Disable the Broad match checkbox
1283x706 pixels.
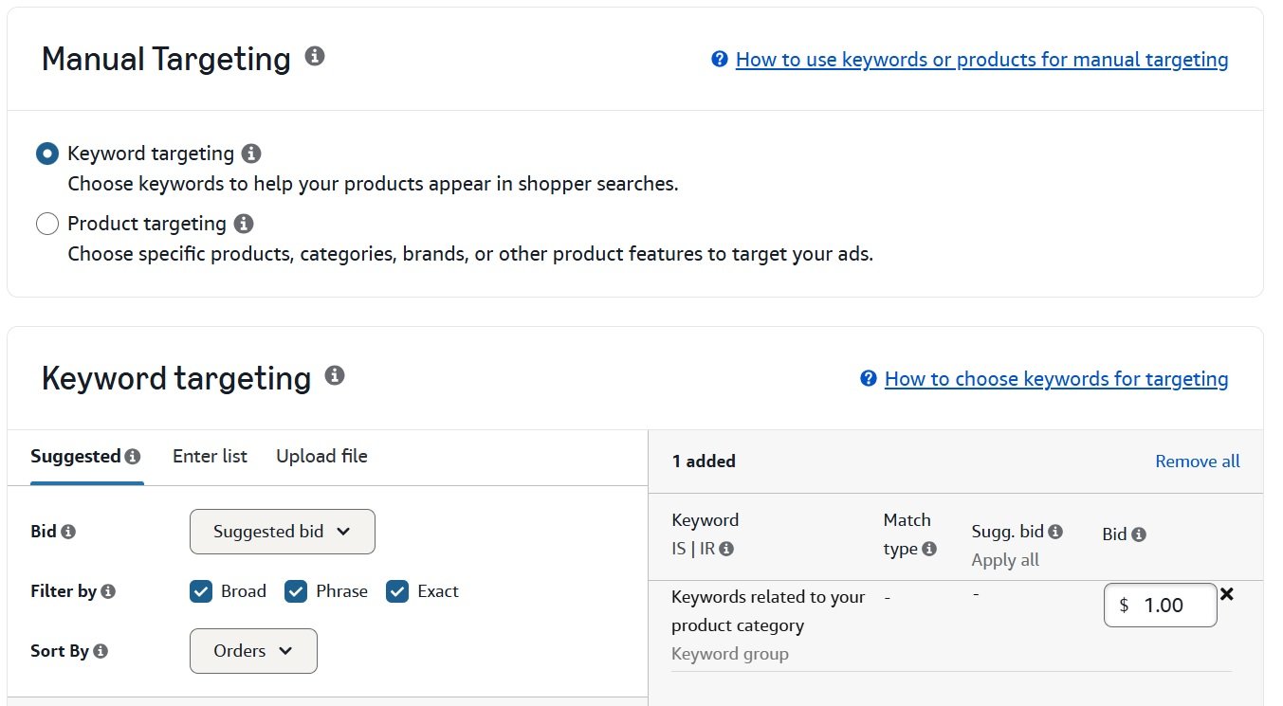pos(201,590)
